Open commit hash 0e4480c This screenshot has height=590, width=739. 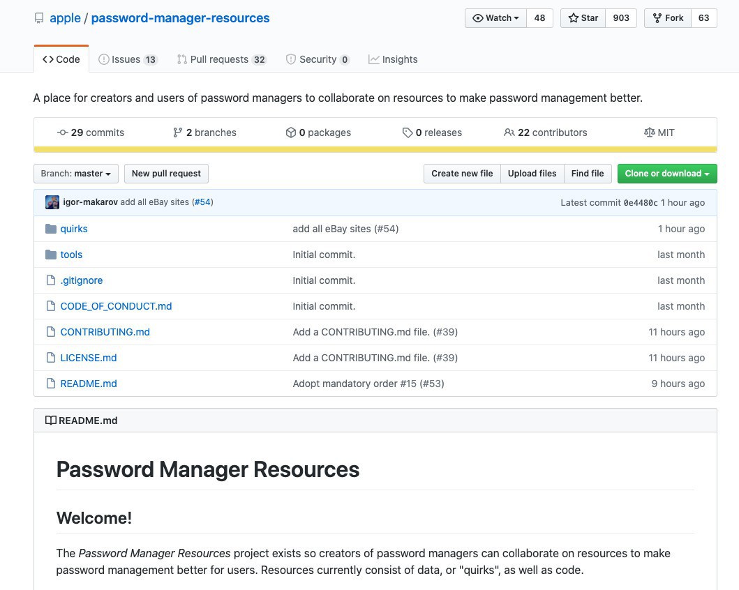pos(640,202)
